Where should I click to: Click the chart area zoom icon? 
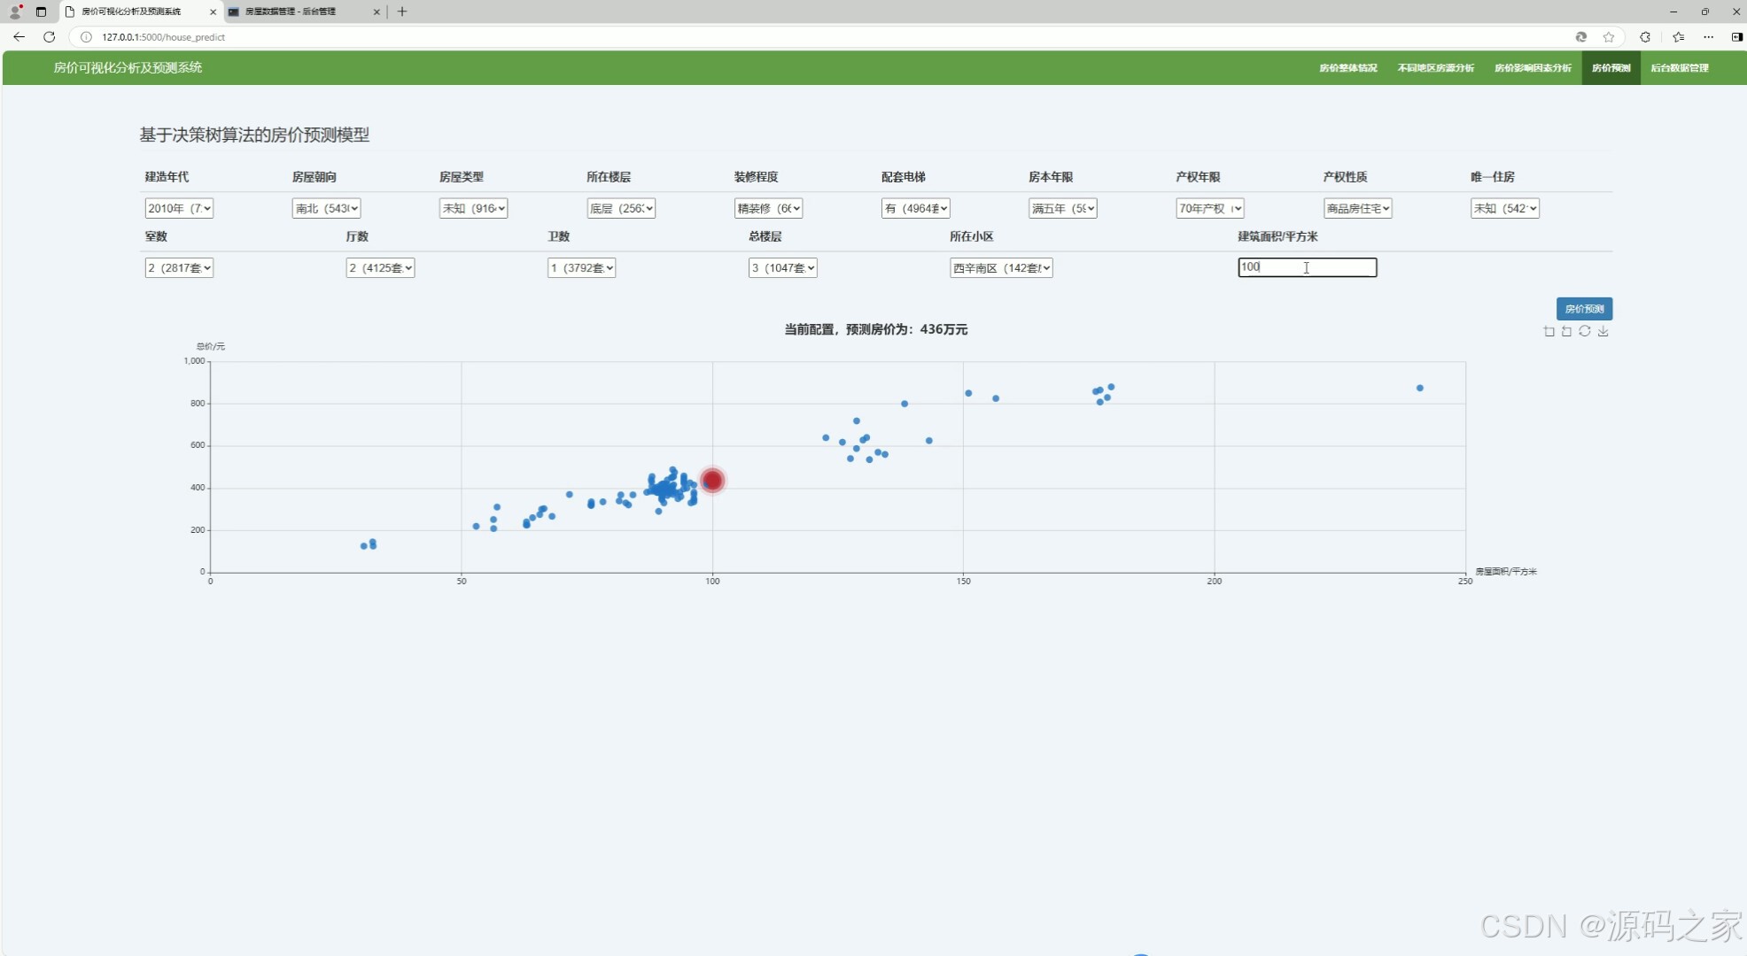pos(1549,331)
